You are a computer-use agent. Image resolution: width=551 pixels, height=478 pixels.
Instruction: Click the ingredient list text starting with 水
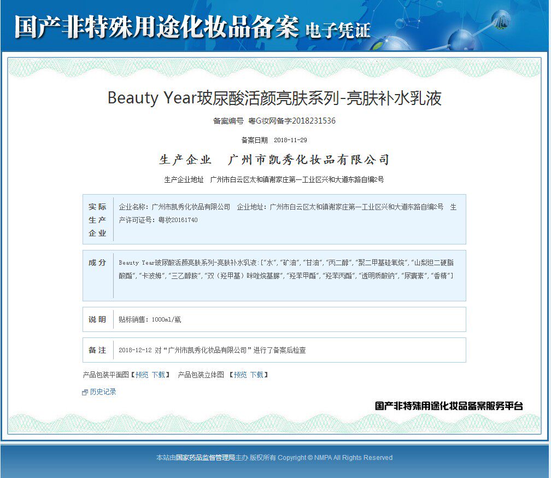point(286,269)
